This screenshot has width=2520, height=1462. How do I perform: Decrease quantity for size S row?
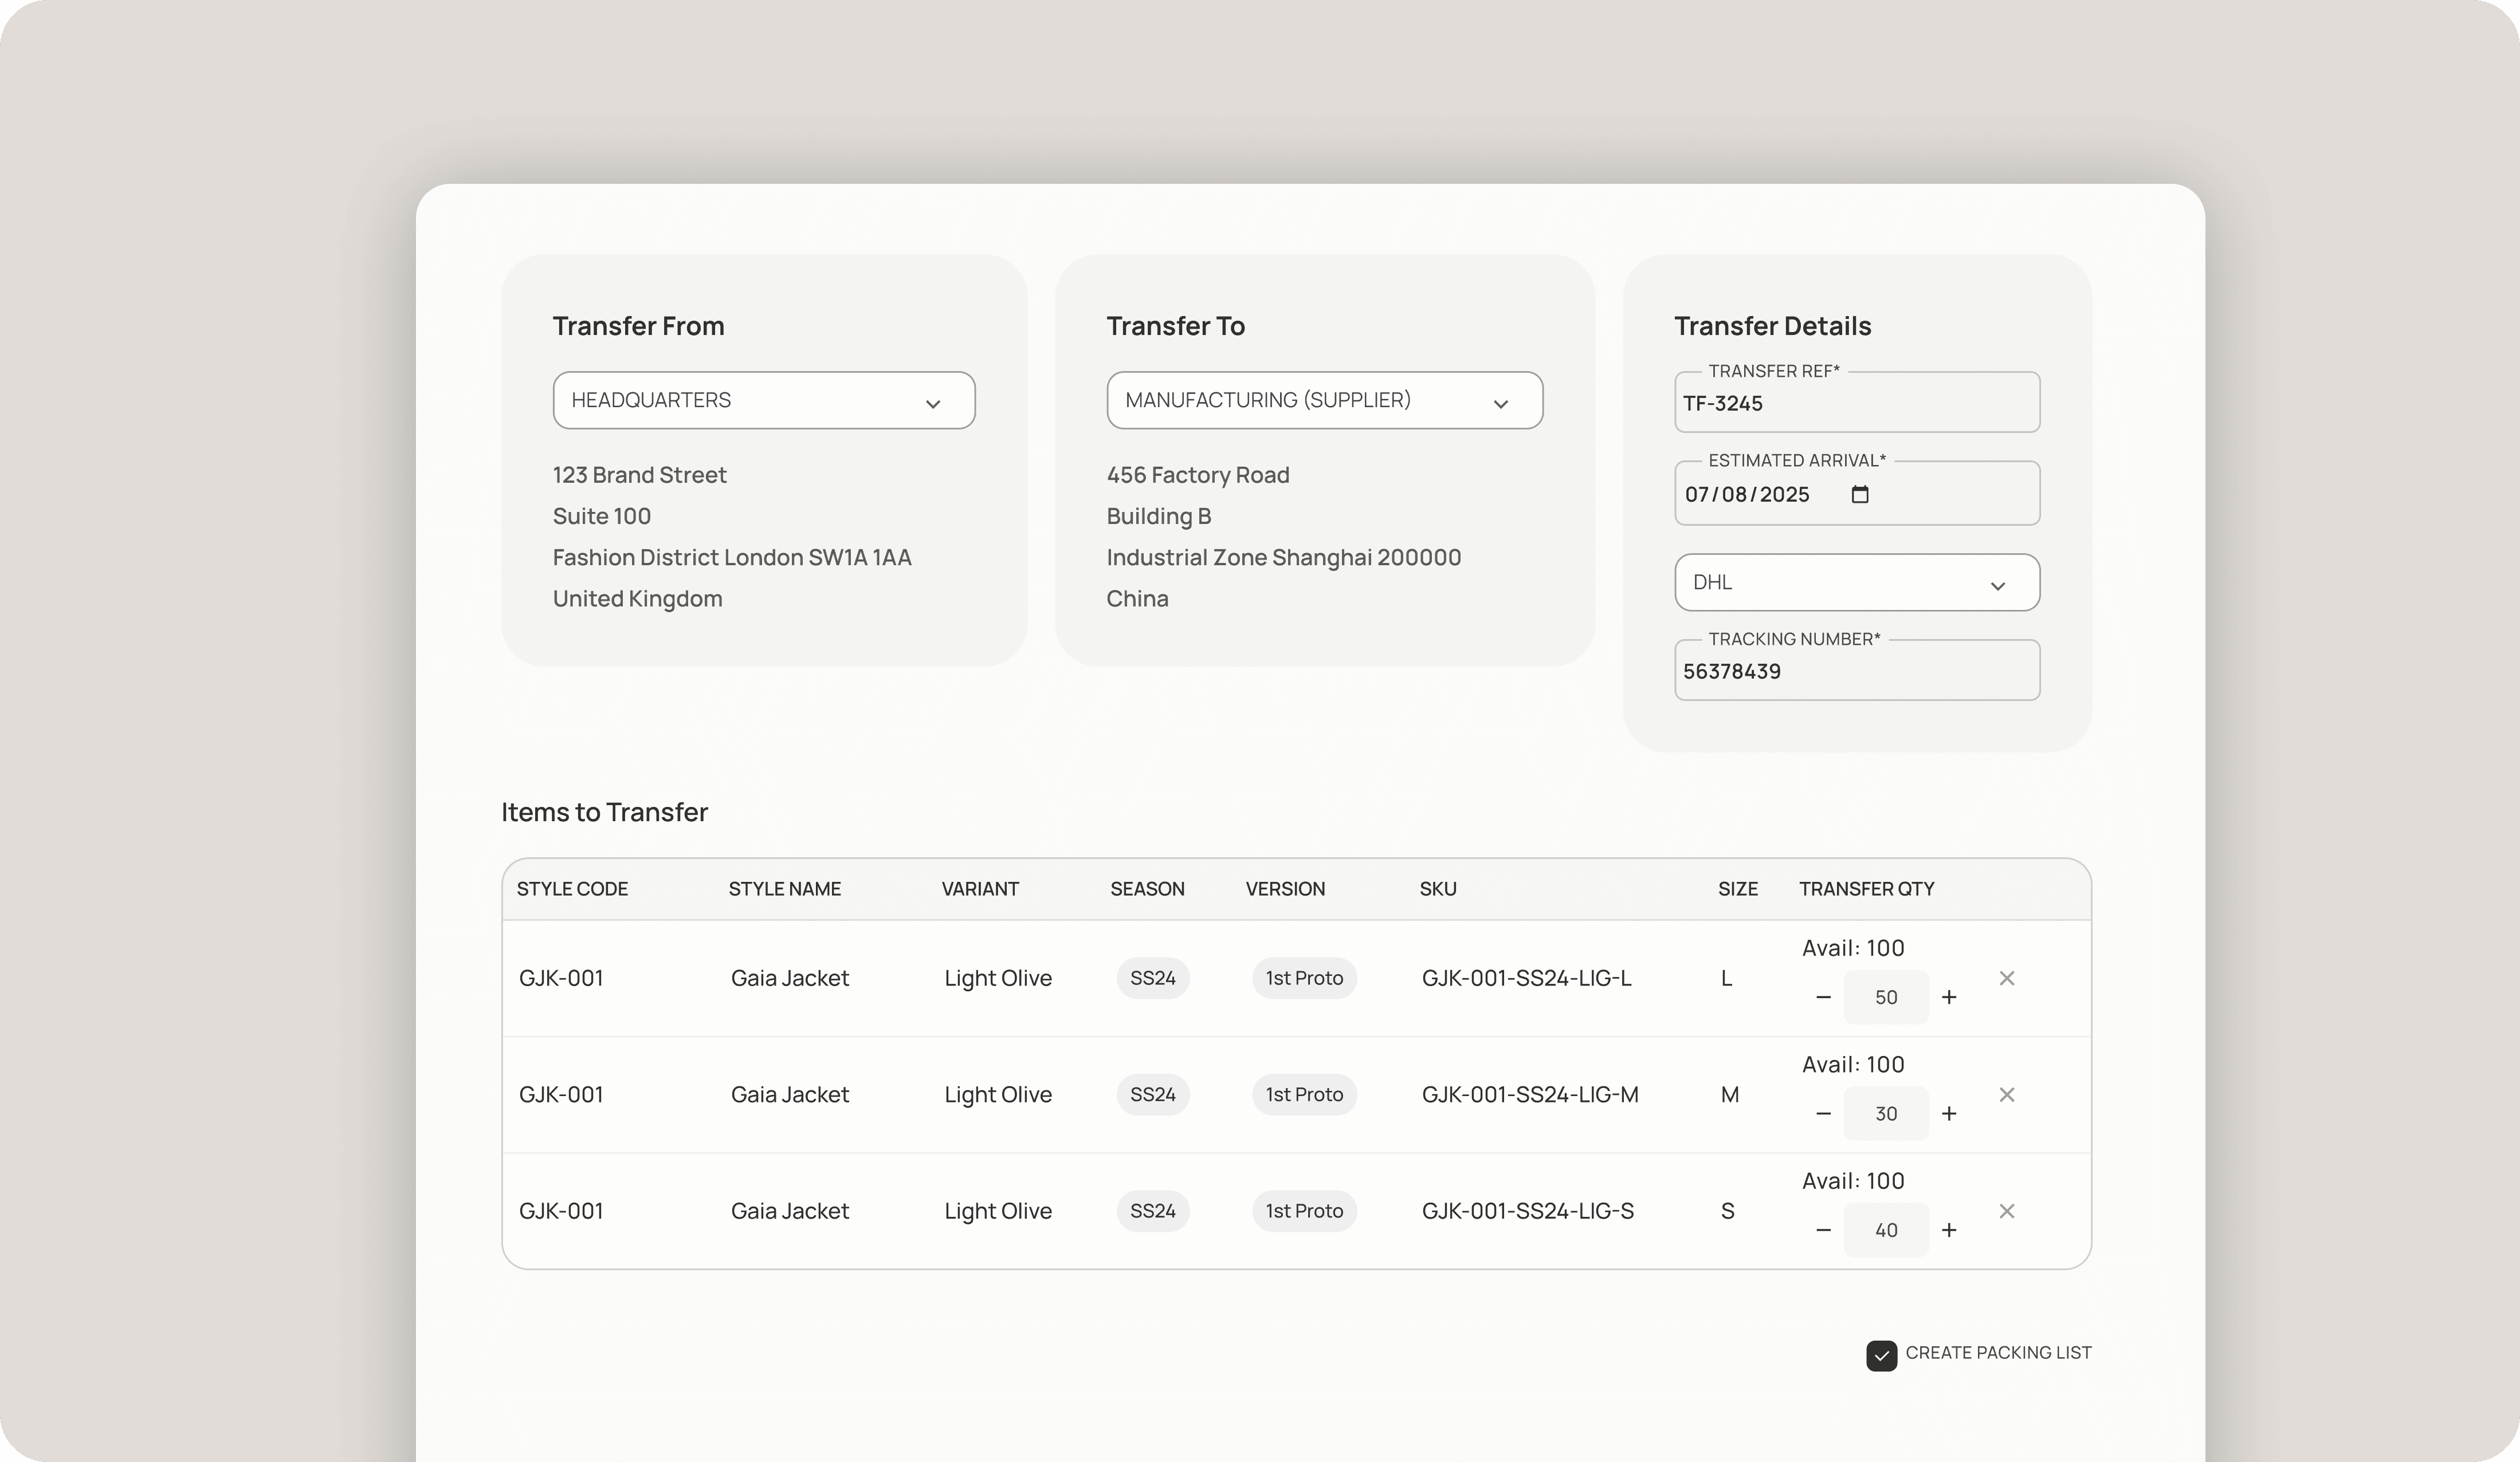[1823, 1230]
